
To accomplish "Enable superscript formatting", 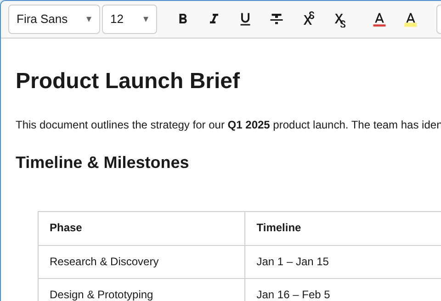I will pyautogui.click(x=308, y=19).
